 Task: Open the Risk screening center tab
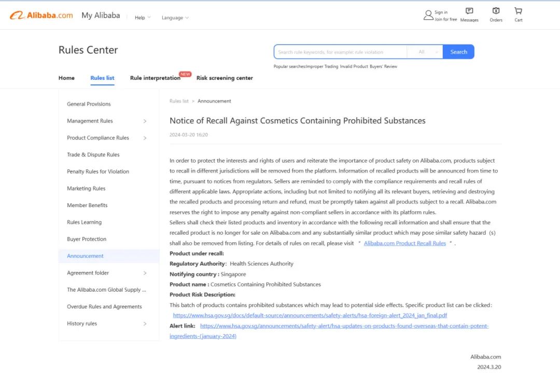pos(225,78)
